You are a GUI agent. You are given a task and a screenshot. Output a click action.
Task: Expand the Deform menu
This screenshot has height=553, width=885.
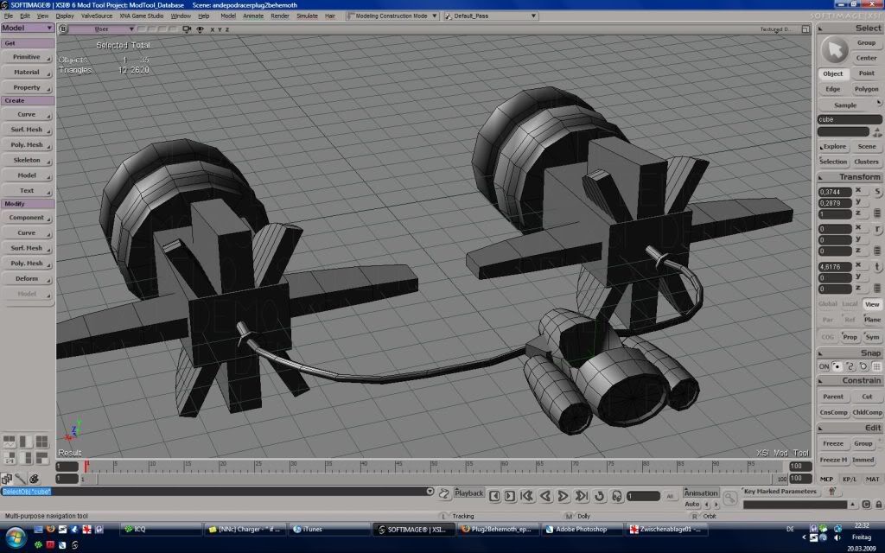pyautogui.click(x=27, y=279)
